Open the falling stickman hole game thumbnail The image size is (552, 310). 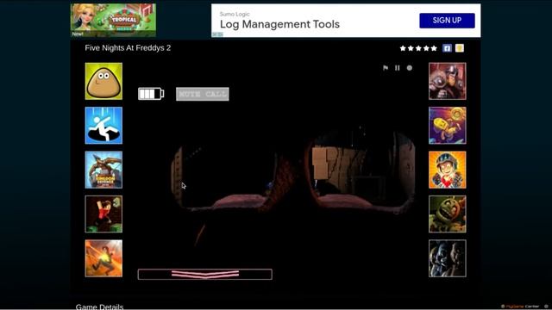point(103,126)
